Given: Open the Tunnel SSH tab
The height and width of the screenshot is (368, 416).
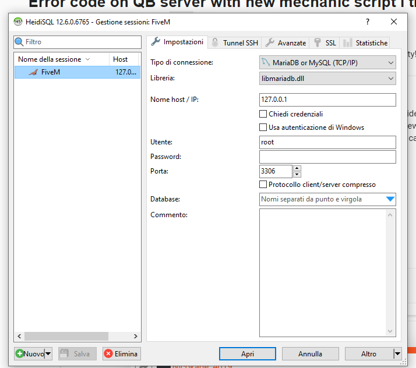Looking at the screenshot, I should pyautogui.click(x=235, y=43).
